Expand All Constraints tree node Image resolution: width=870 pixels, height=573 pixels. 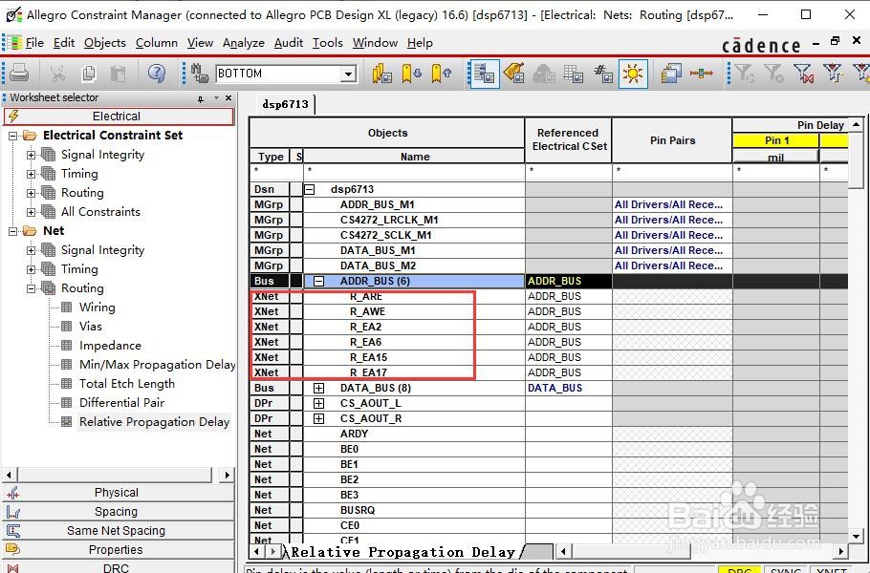tap(31, 212)
